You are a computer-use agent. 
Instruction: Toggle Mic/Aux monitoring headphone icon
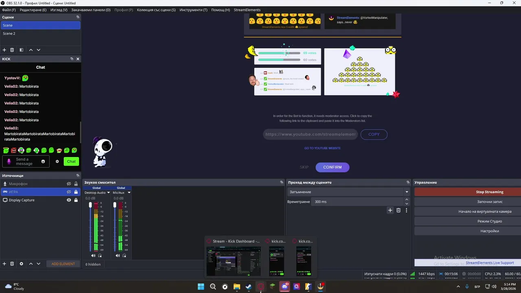click(125, 256)
